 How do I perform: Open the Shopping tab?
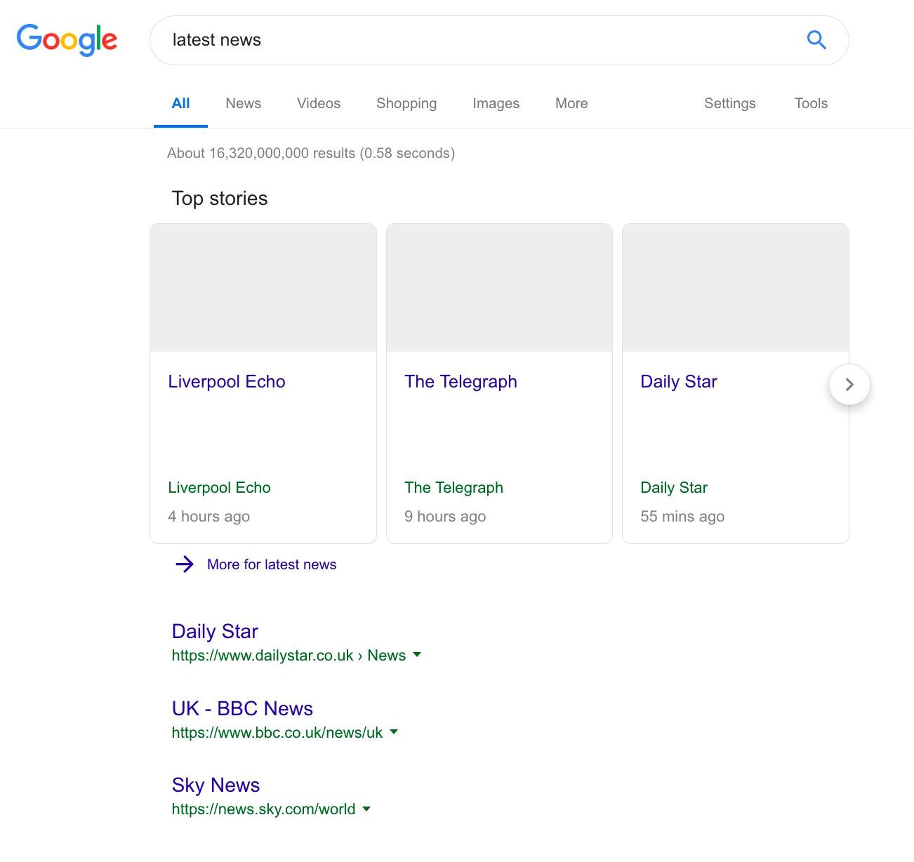coord(406,103)
